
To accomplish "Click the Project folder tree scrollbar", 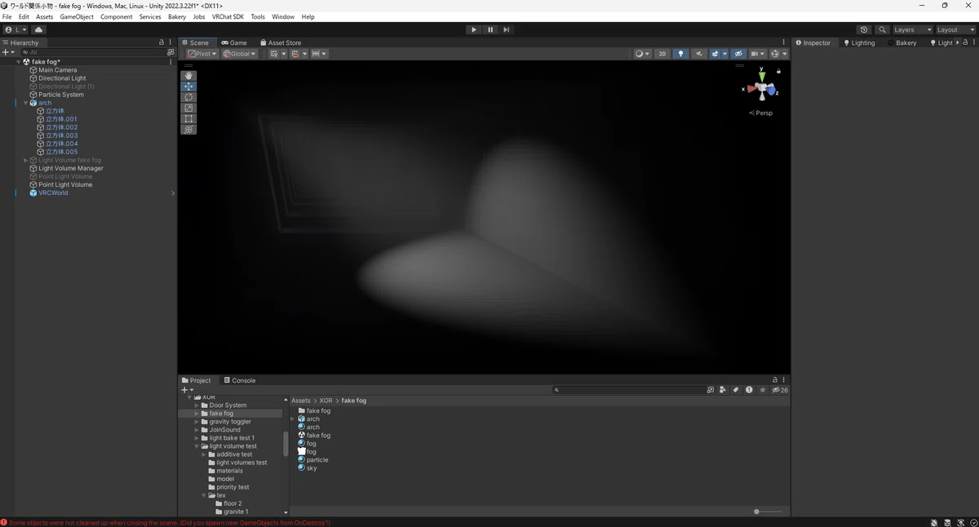I will point(286,444).
